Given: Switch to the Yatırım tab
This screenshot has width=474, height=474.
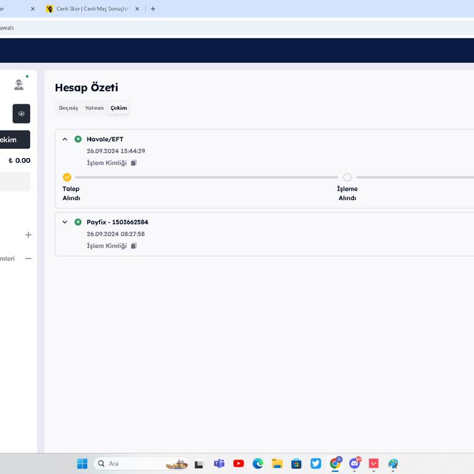Looking at the screenshot, I should [94, 108].
